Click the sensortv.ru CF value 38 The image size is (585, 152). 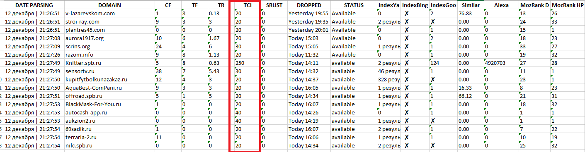(158, 71)
